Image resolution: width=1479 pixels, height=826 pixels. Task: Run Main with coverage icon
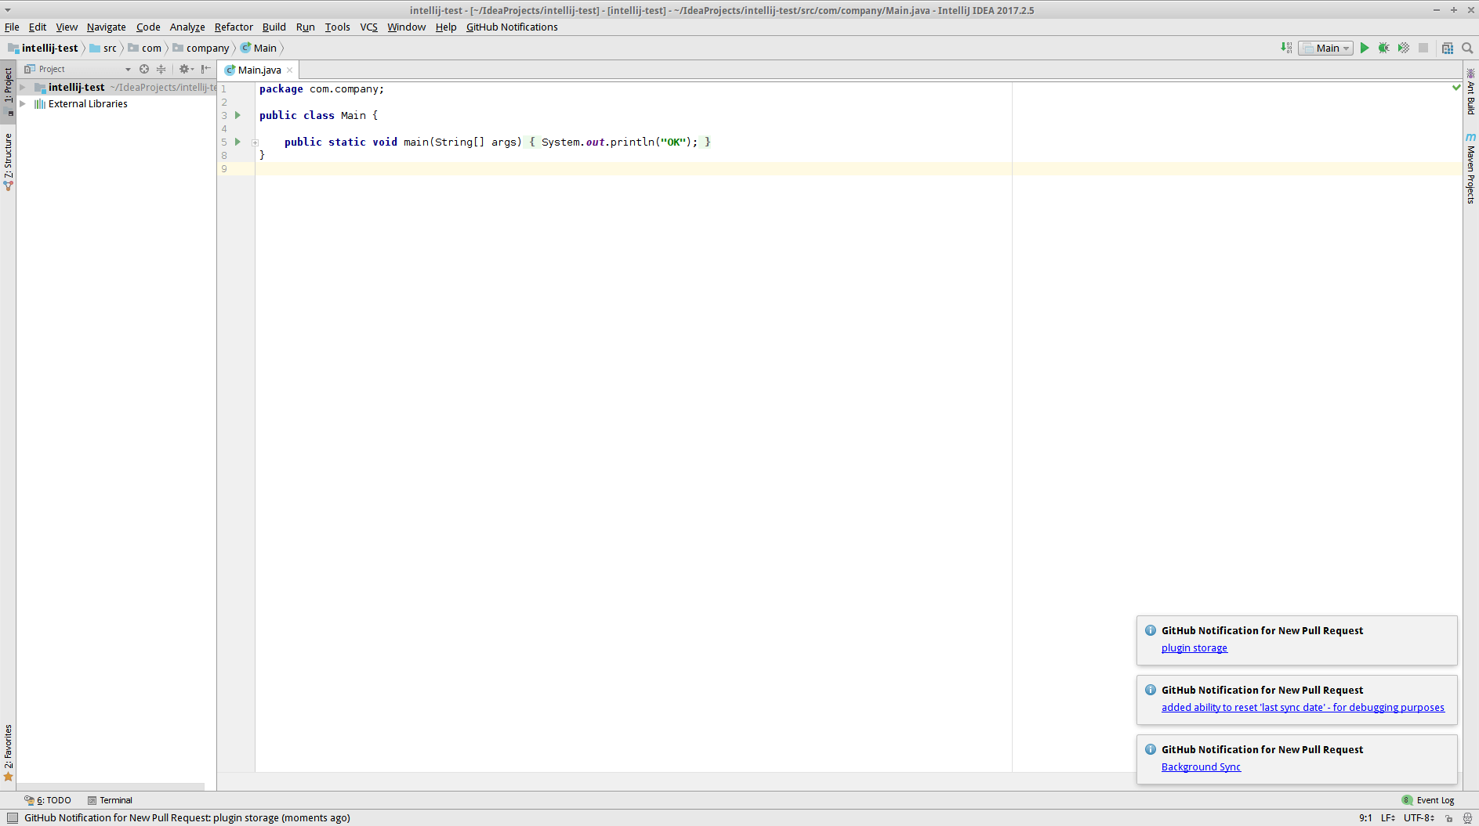coord(1402,47)
